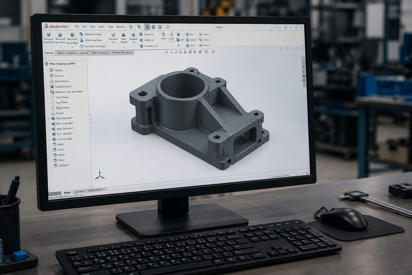Activate the lofted Cut tool
This screenshot has height=275, width=412.
(x=147, y=40)
